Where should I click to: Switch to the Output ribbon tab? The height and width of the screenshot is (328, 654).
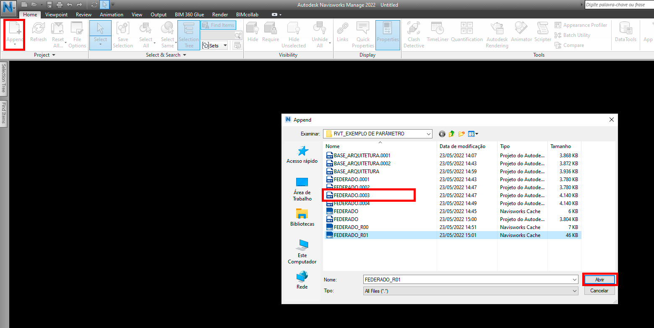(x=159, y=15)
